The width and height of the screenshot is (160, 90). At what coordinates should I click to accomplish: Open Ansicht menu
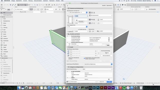click(25, 1)
